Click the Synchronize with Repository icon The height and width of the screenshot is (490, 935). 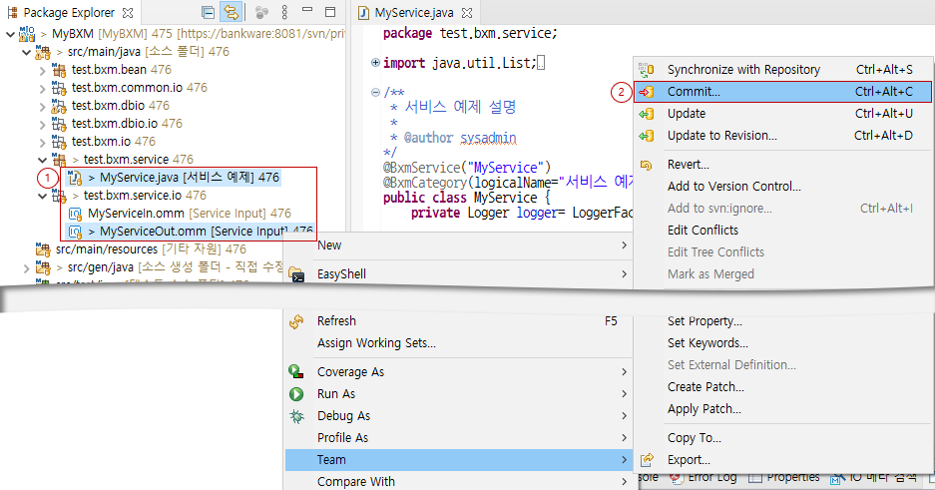point(647,70)
